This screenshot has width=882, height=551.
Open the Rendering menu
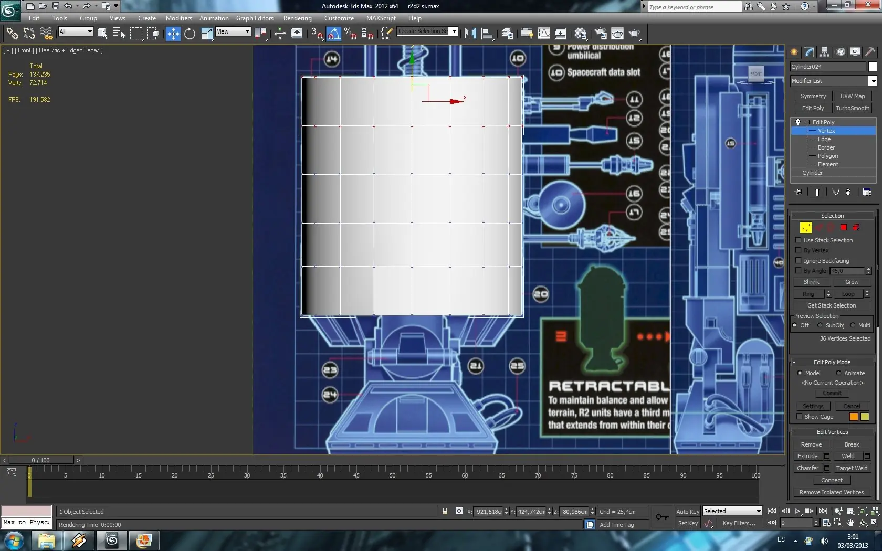pos(298,18)
